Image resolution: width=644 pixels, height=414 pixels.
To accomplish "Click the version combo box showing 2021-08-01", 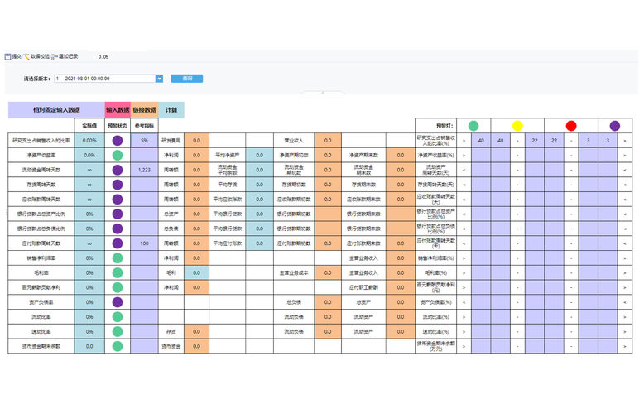I will click(104, 79).
